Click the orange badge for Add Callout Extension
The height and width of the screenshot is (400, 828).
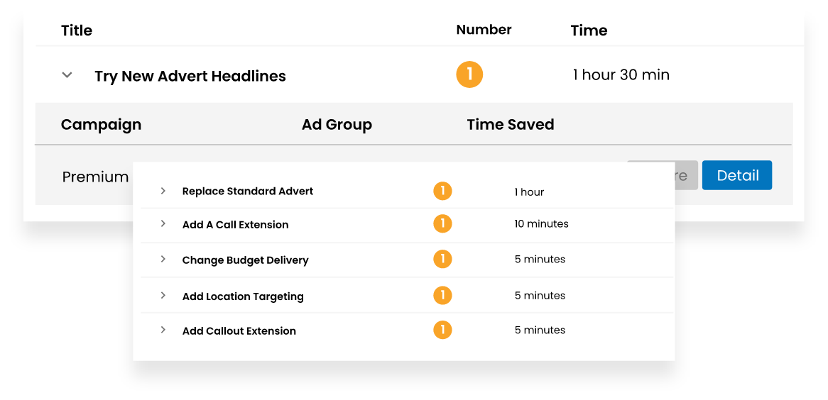pyautogui.click(x=442, y=330)
